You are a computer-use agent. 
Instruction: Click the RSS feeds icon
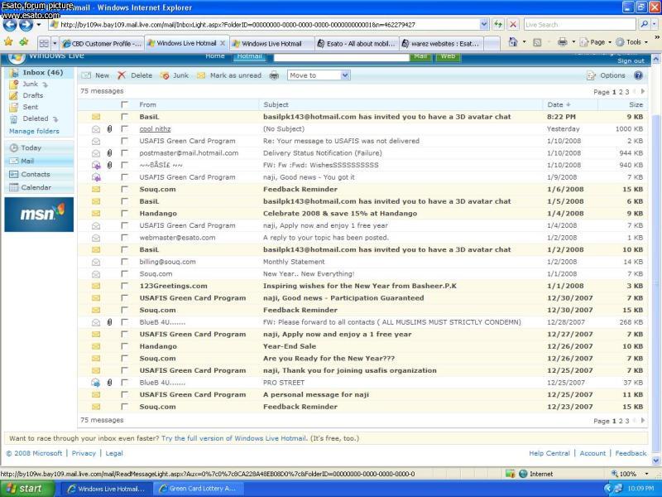[x=537, y=42]
